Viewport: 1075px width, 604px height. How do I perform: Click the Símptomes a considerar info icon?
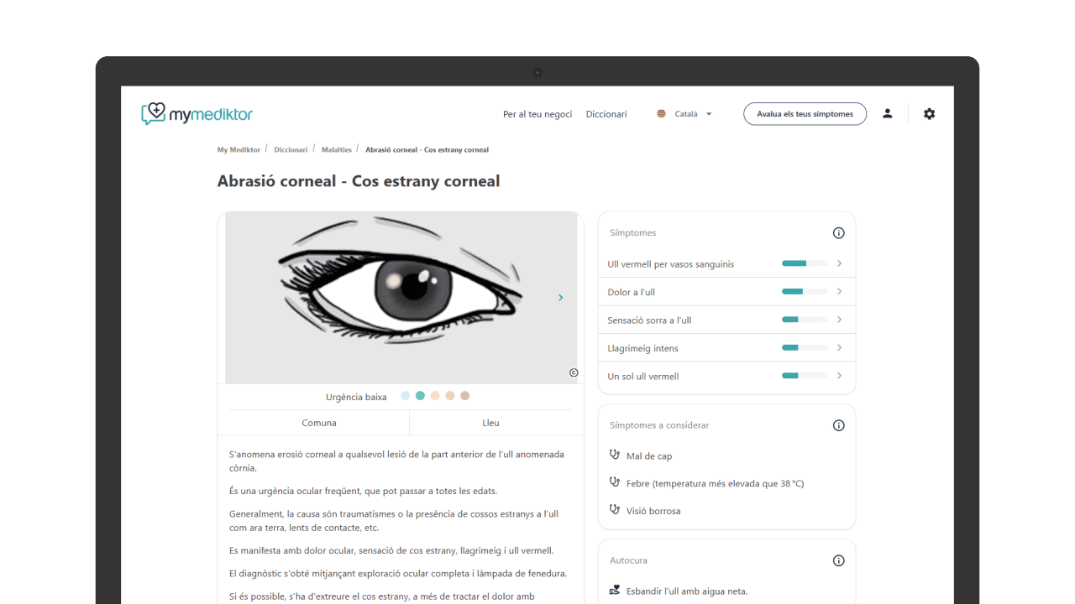838,425
